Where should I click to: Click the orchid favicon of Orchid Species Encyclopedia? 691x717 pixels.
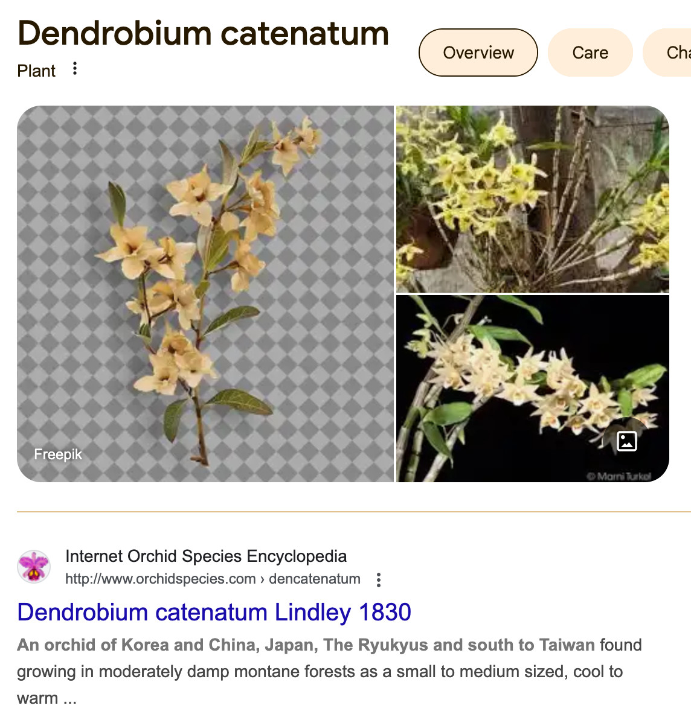coord(33,567)
